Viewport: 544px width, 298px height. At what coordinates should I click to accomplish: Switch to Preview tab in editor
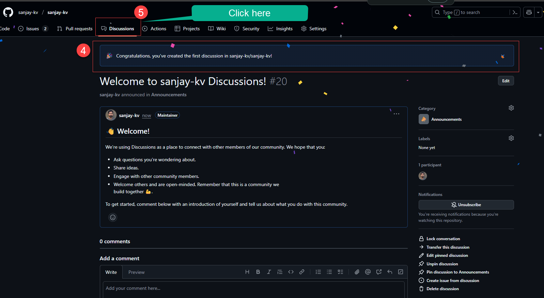click(x=136, y=272)
